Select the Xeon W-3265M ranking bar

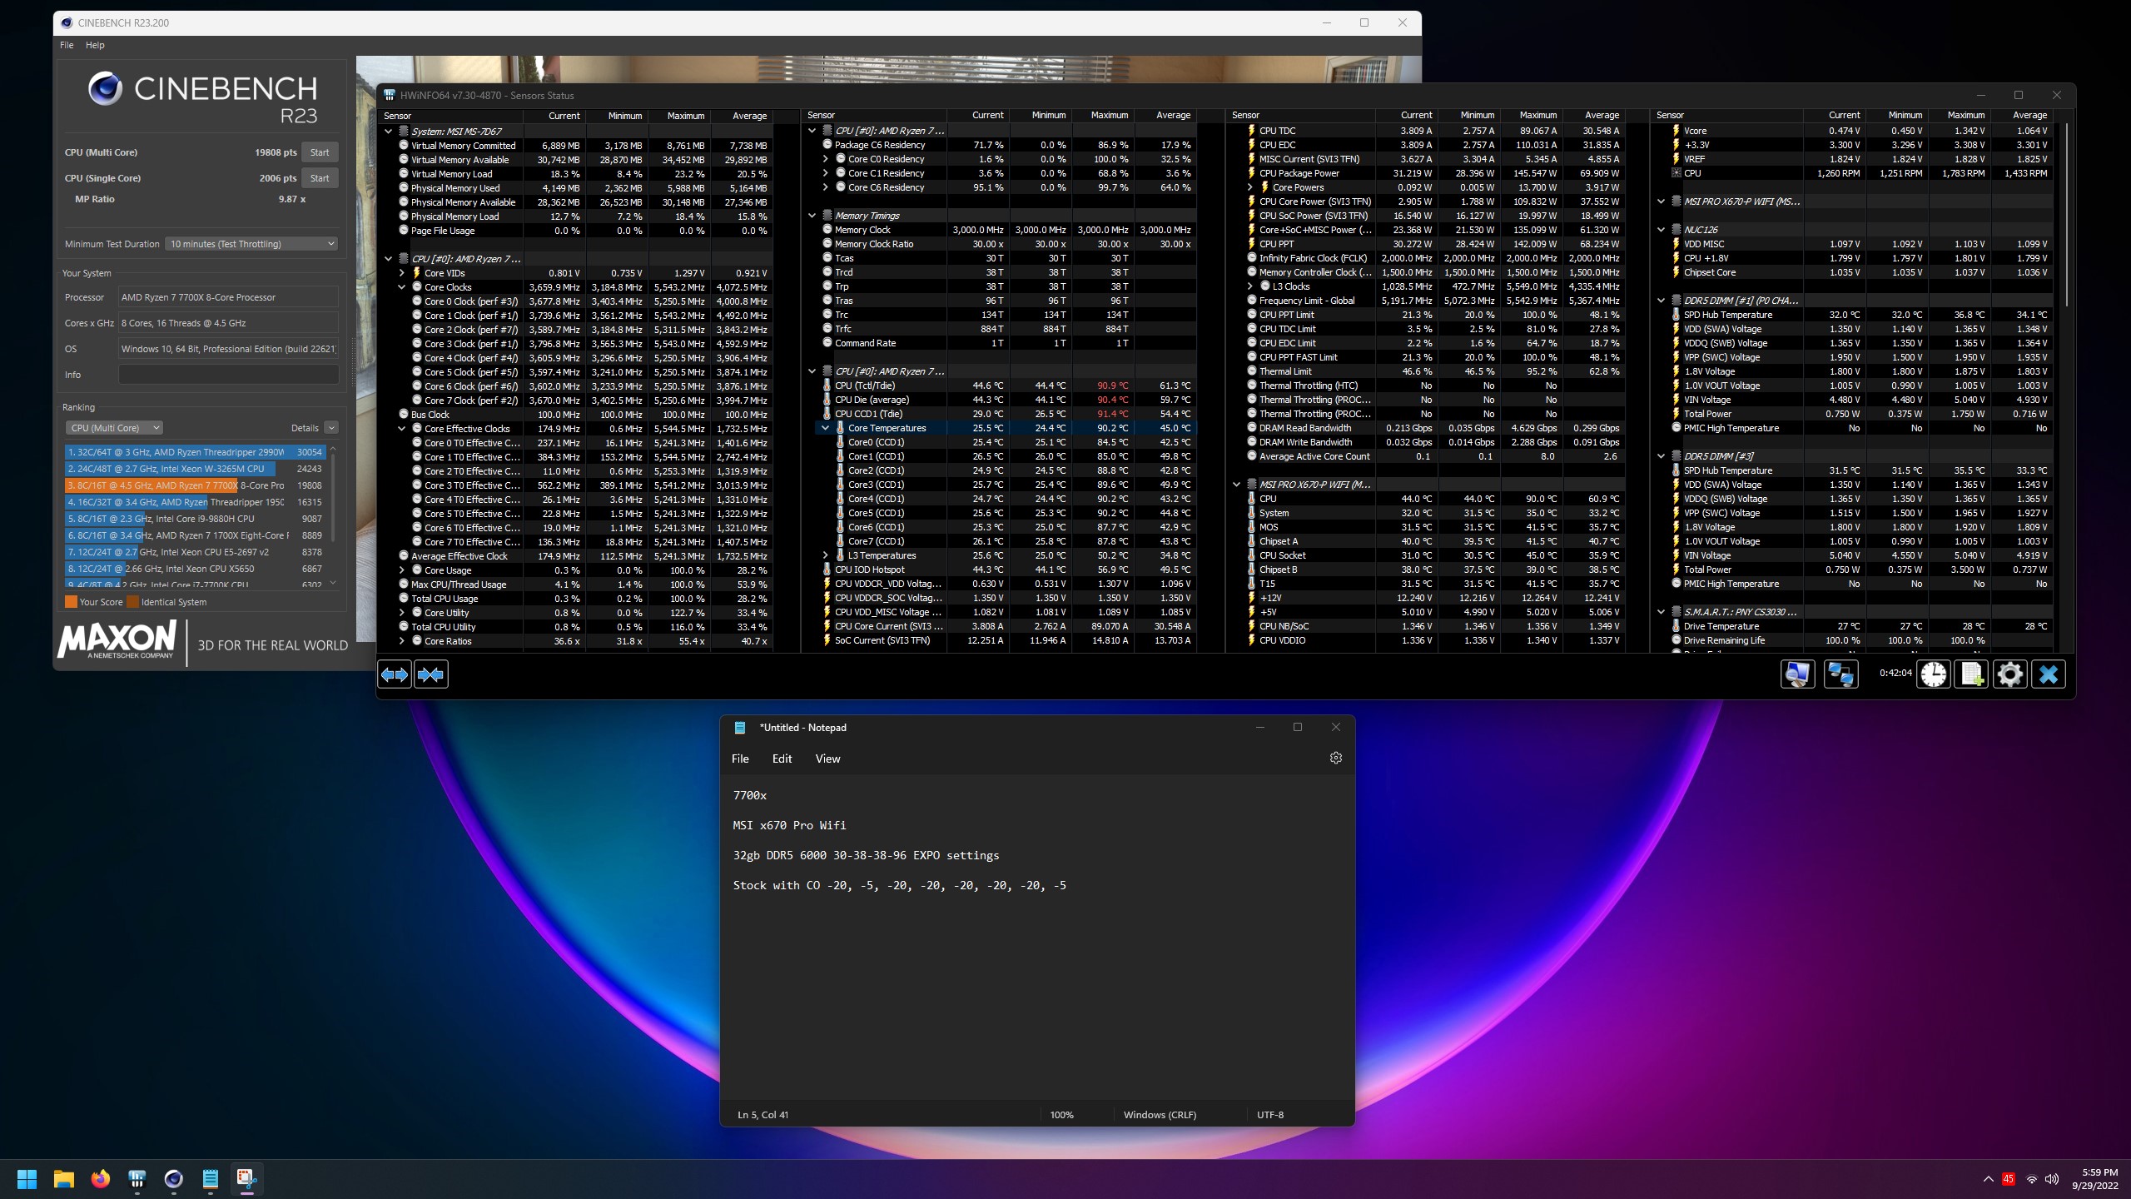pos(194,469)
